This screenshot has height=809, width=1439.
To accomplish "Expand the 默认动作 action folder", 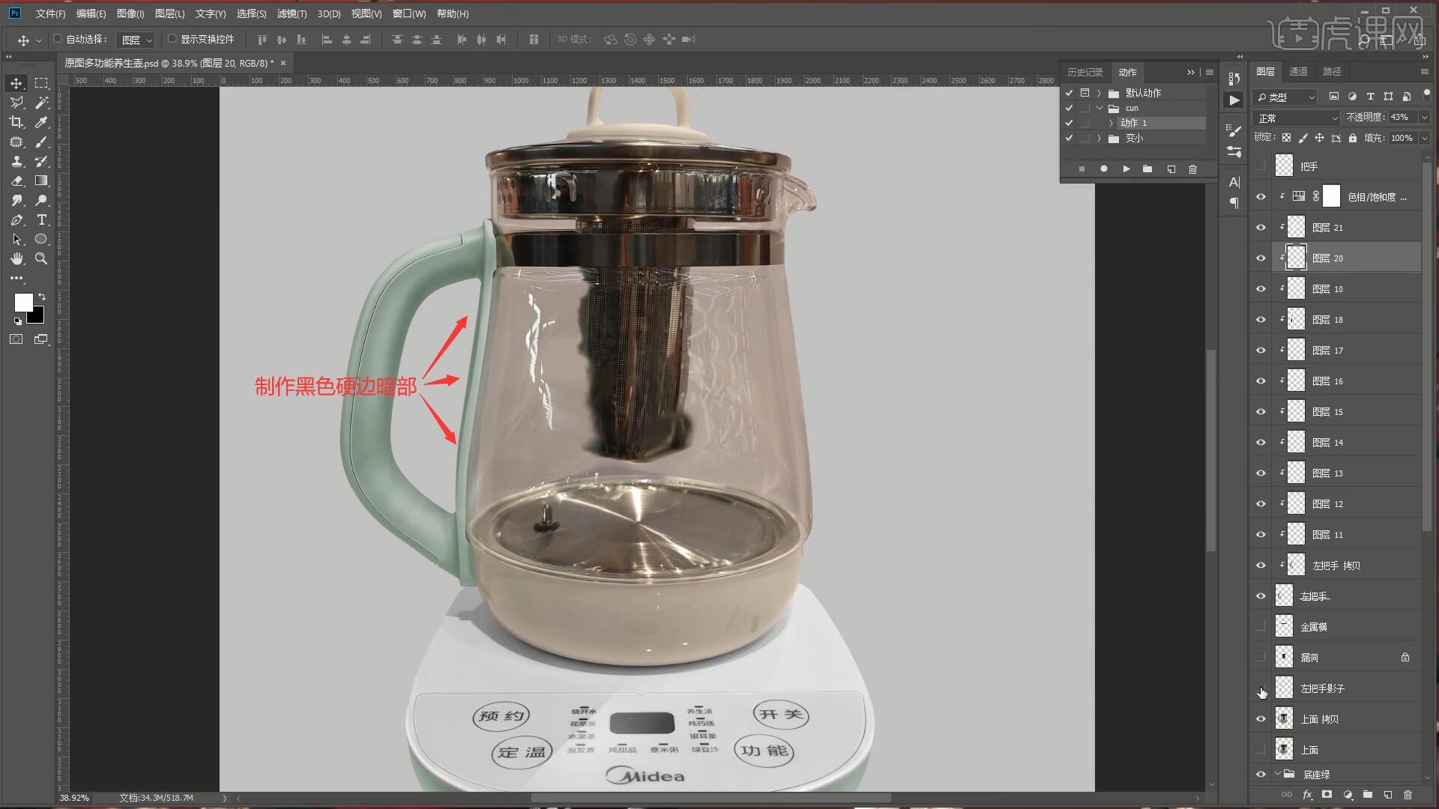I will click(1099, 93).
